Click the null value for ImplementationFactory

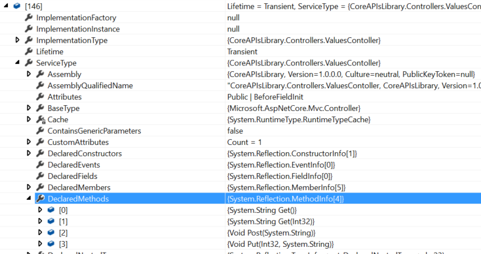click(233, 18)
